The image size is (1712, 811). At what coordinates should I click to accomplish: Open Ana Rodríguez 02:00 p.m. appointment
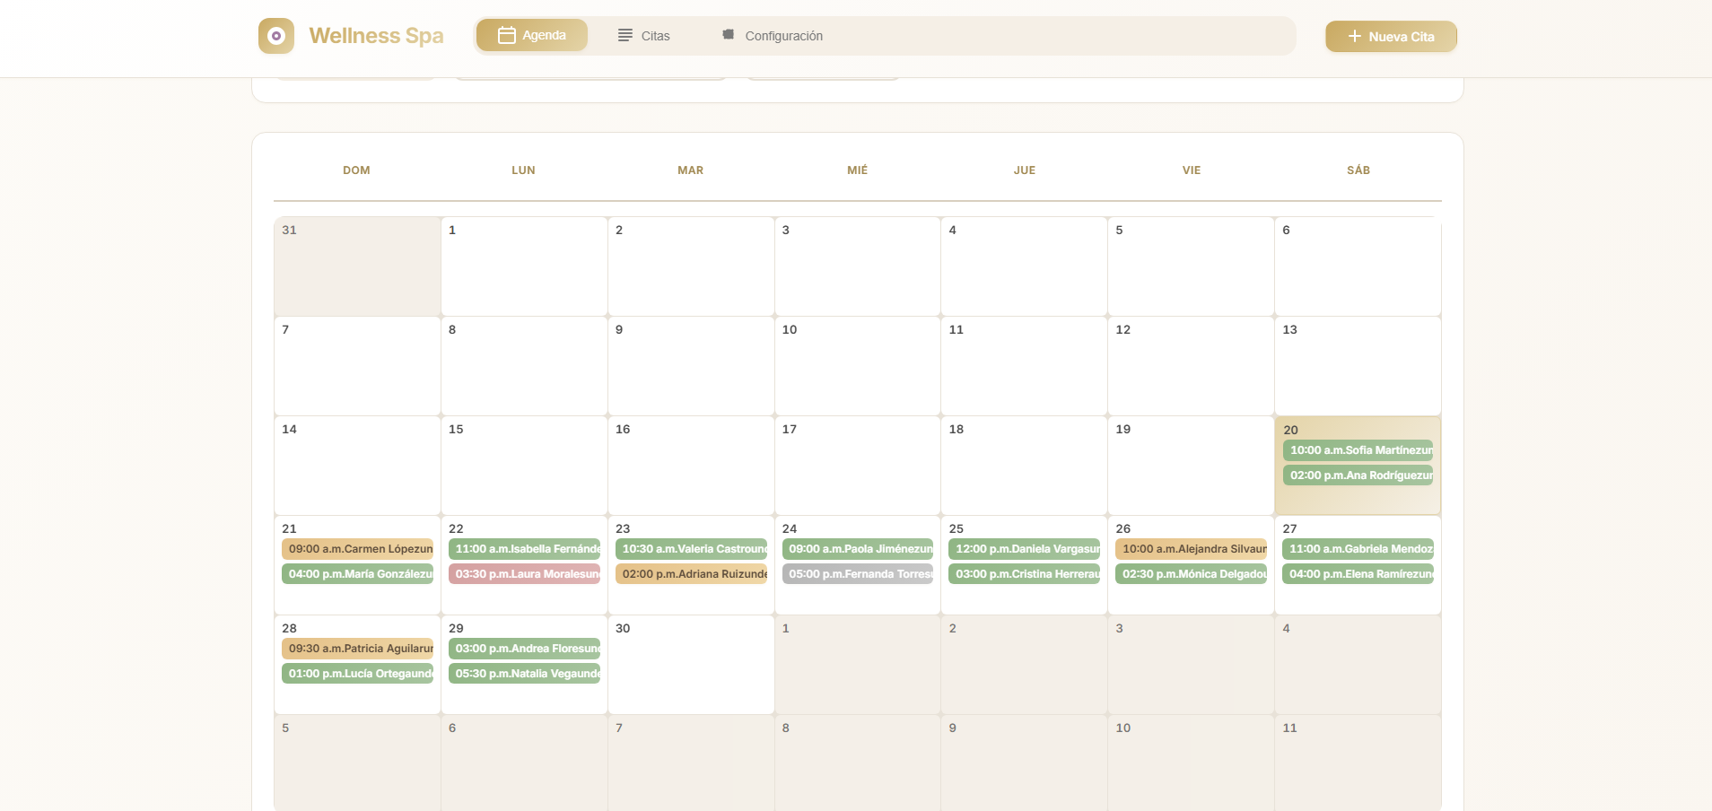pos(1358,475)
